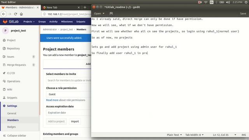Click gedit new document icon
The width and height of the screenshot is (249, 140).
tap(111, 14)
